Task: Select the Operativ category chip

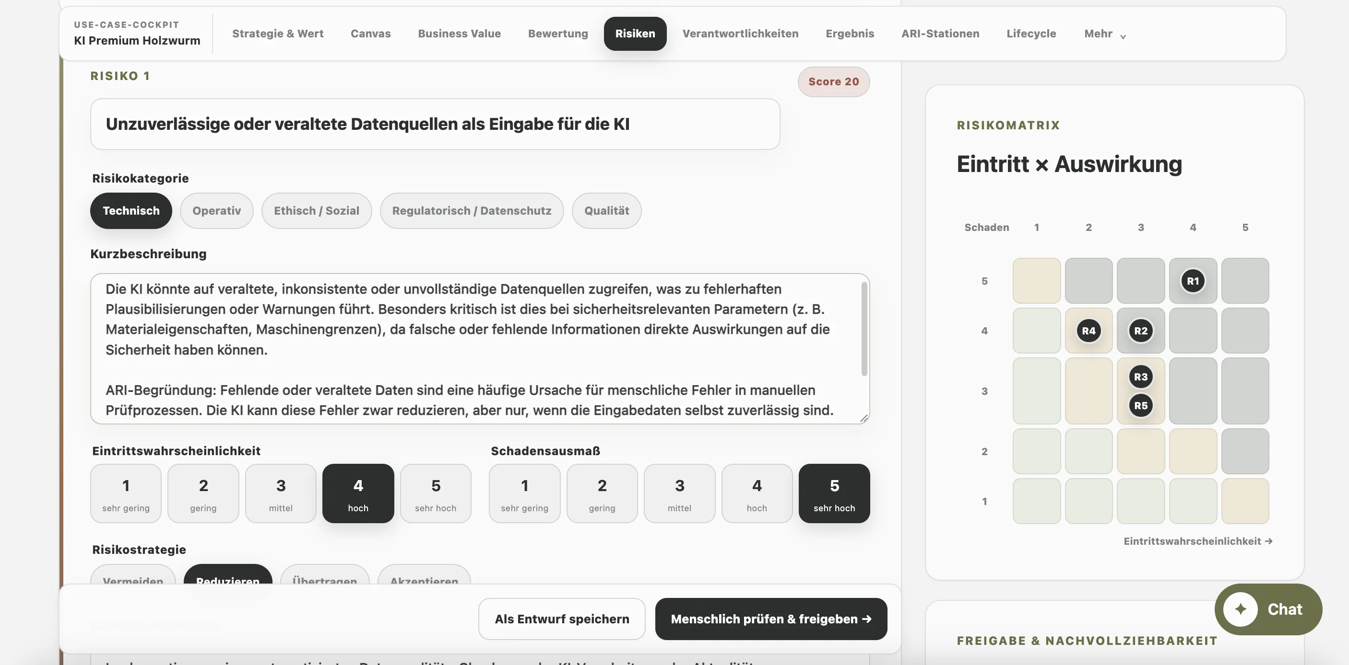Action: coord(216,211)
